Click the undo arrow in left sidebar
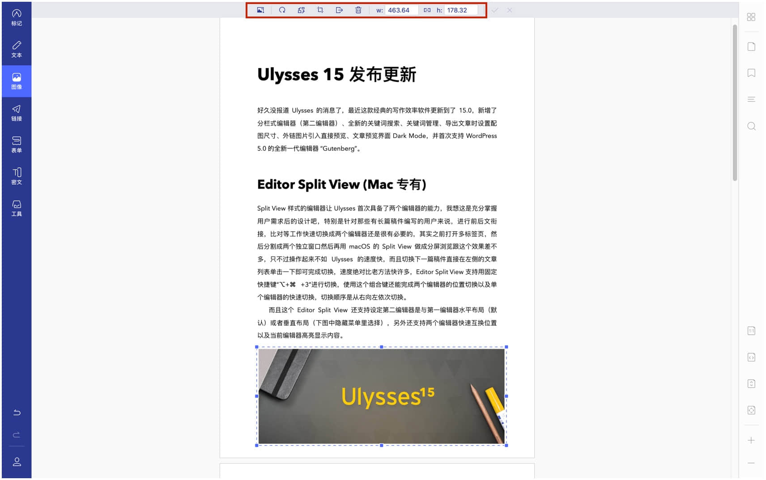The width and height of the screenshot is (766, 480). click(x=17, y=412)
